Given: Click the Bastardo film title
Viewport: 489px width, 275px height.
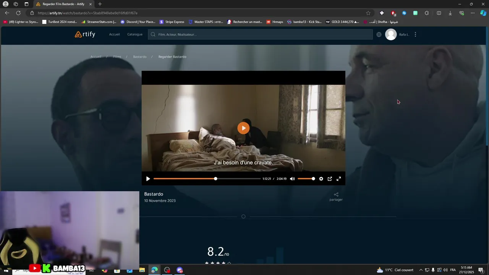Looking at the screenshot, I should pyautogui.click(x=154, y=194).
